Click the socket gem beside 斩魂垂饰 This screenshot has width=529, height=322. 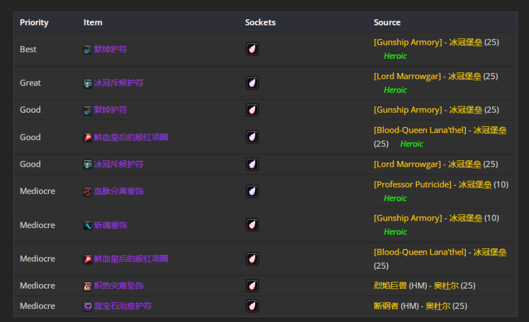252,225
